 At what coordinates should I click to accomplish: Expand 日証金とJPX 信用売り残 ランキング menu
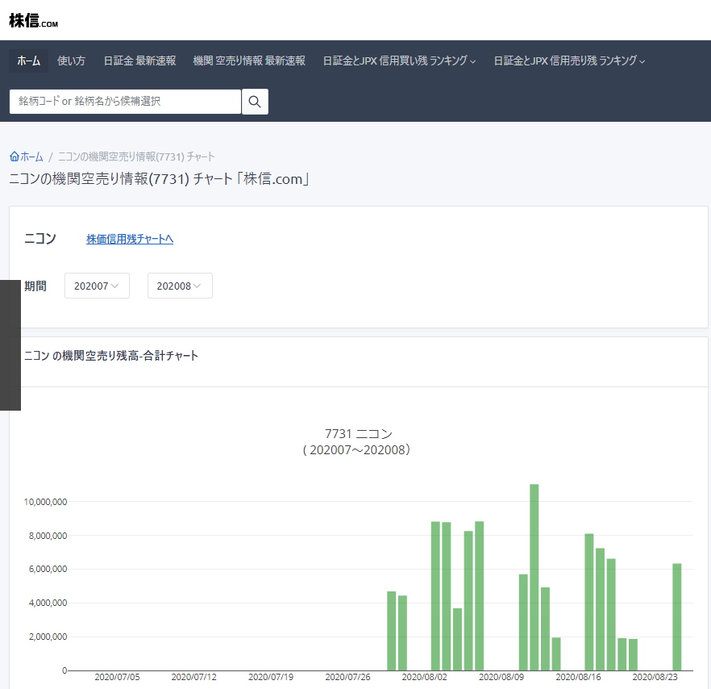[x=569, y=61]
